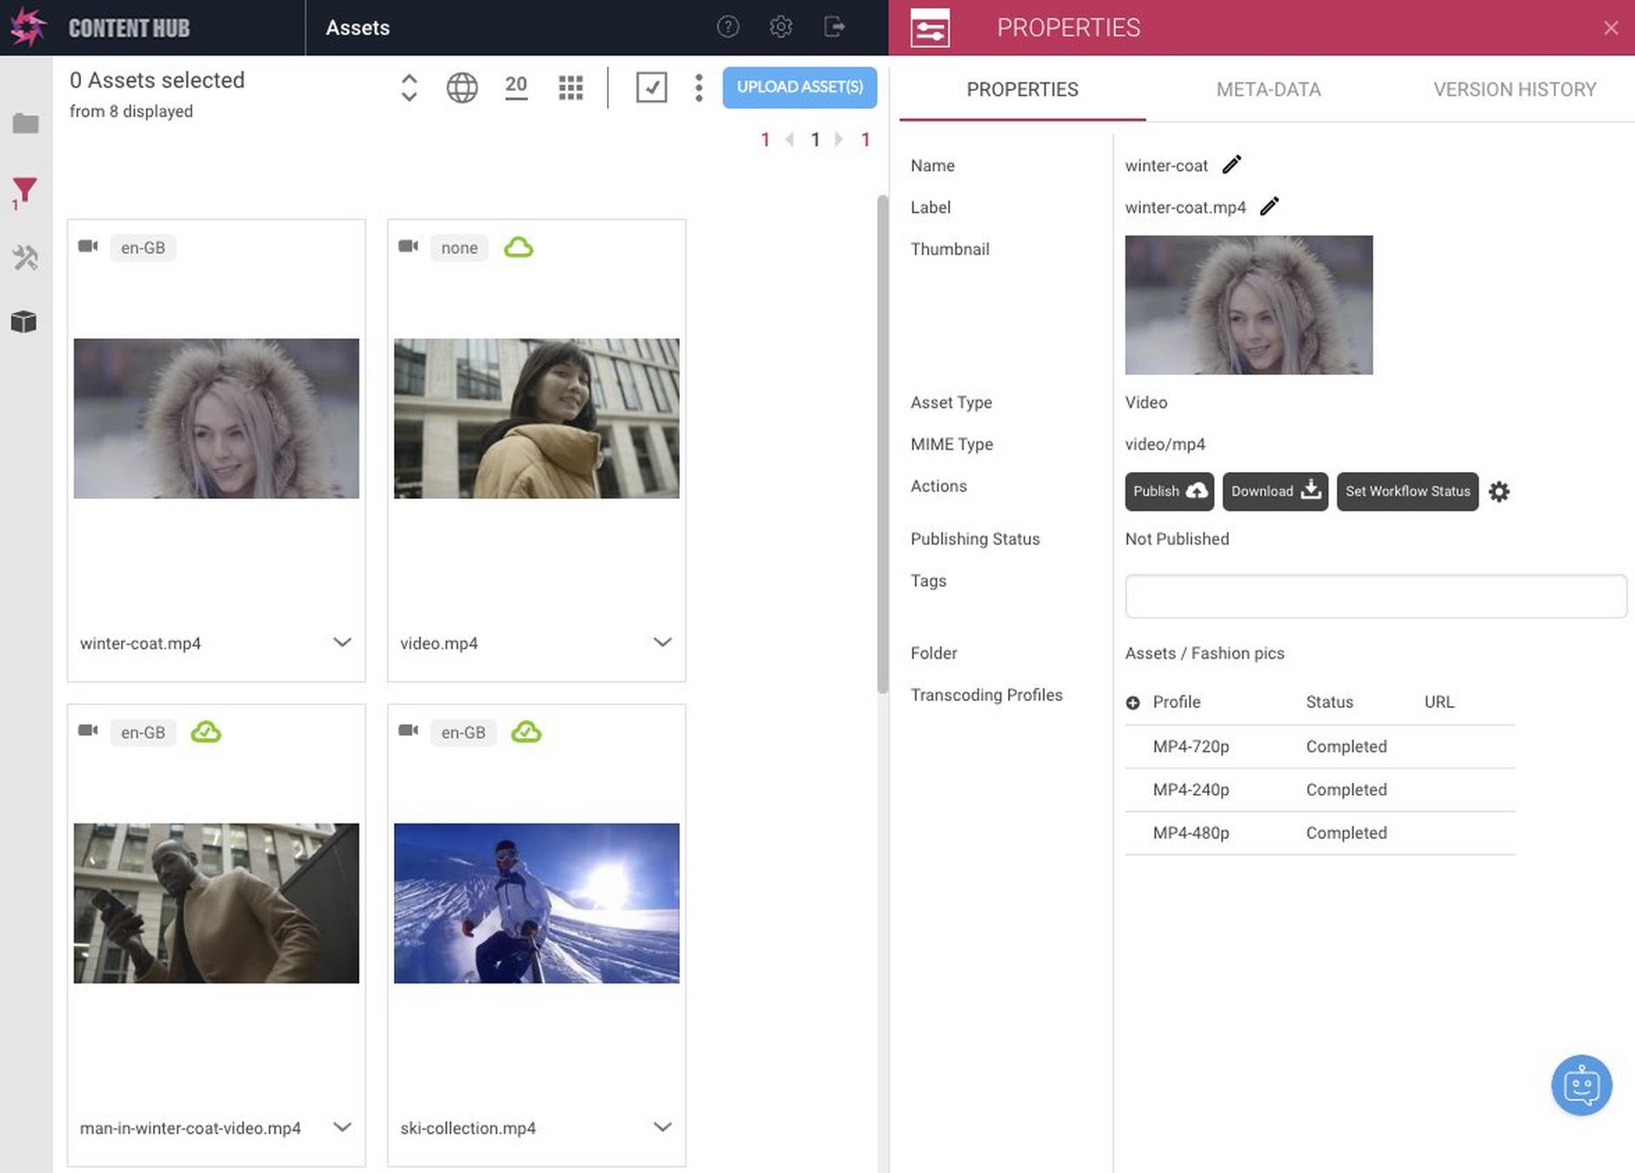
Task: Edit the Label winter-coat.mp4 pencil icon
Action: tap(1269, 206)
